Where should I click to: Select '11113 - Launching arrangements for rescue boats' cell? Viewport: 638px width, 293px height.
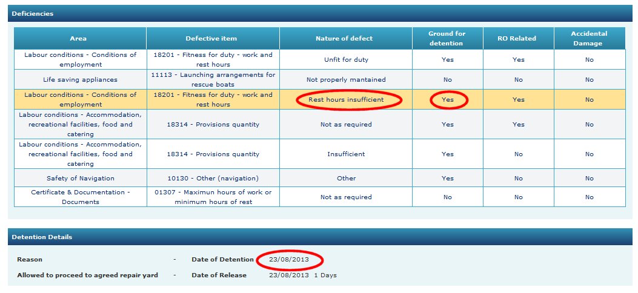[213, 80]
